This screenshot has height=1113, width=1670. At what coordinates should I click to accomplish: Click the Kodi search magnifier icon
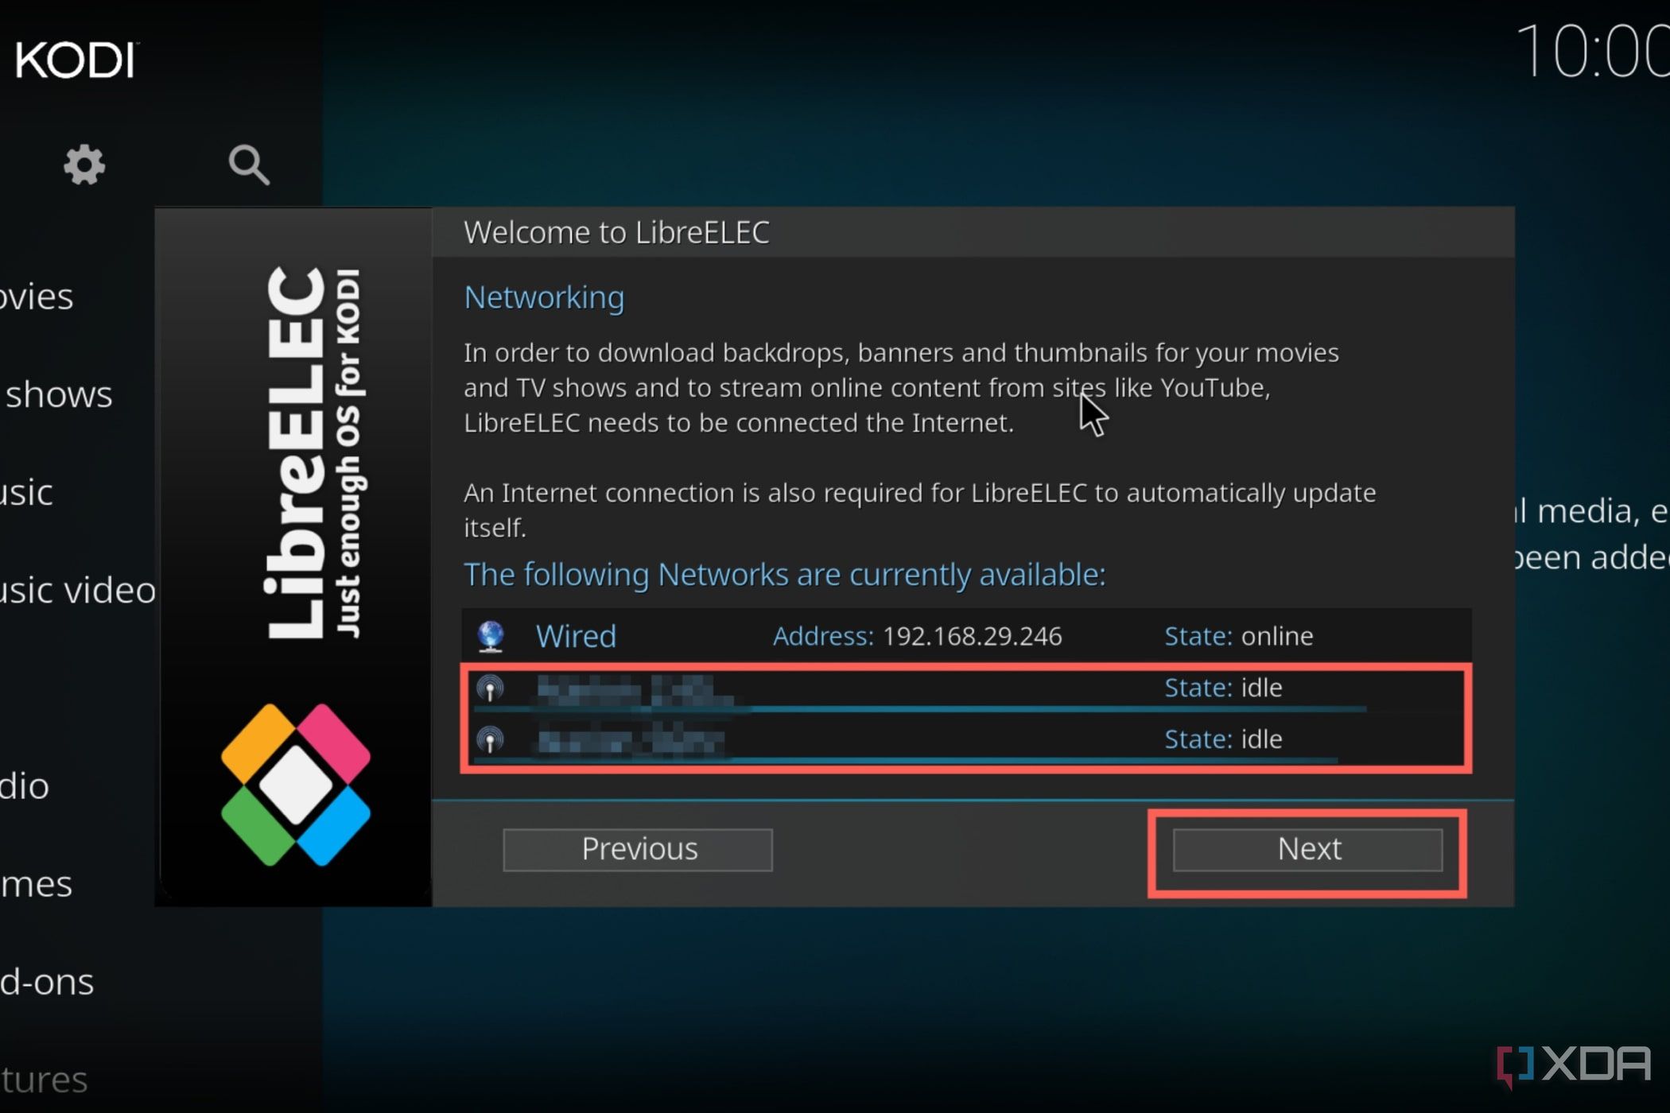click(x=247, y=164)
